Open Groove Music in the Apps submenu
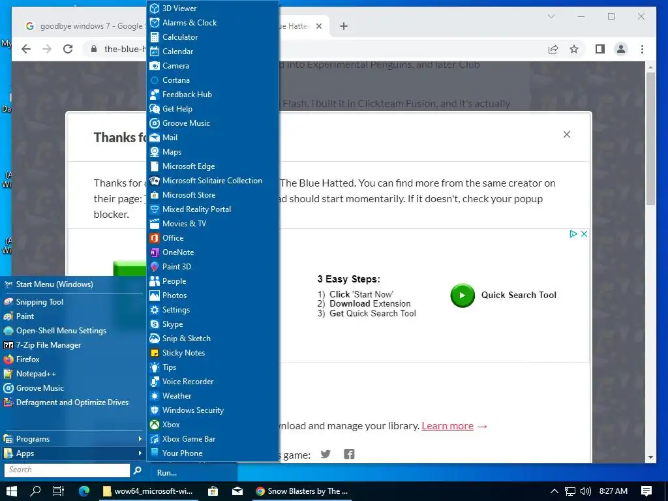Image resolution: width=668 pixels, height=501 pixels. [x=213, y=123]
